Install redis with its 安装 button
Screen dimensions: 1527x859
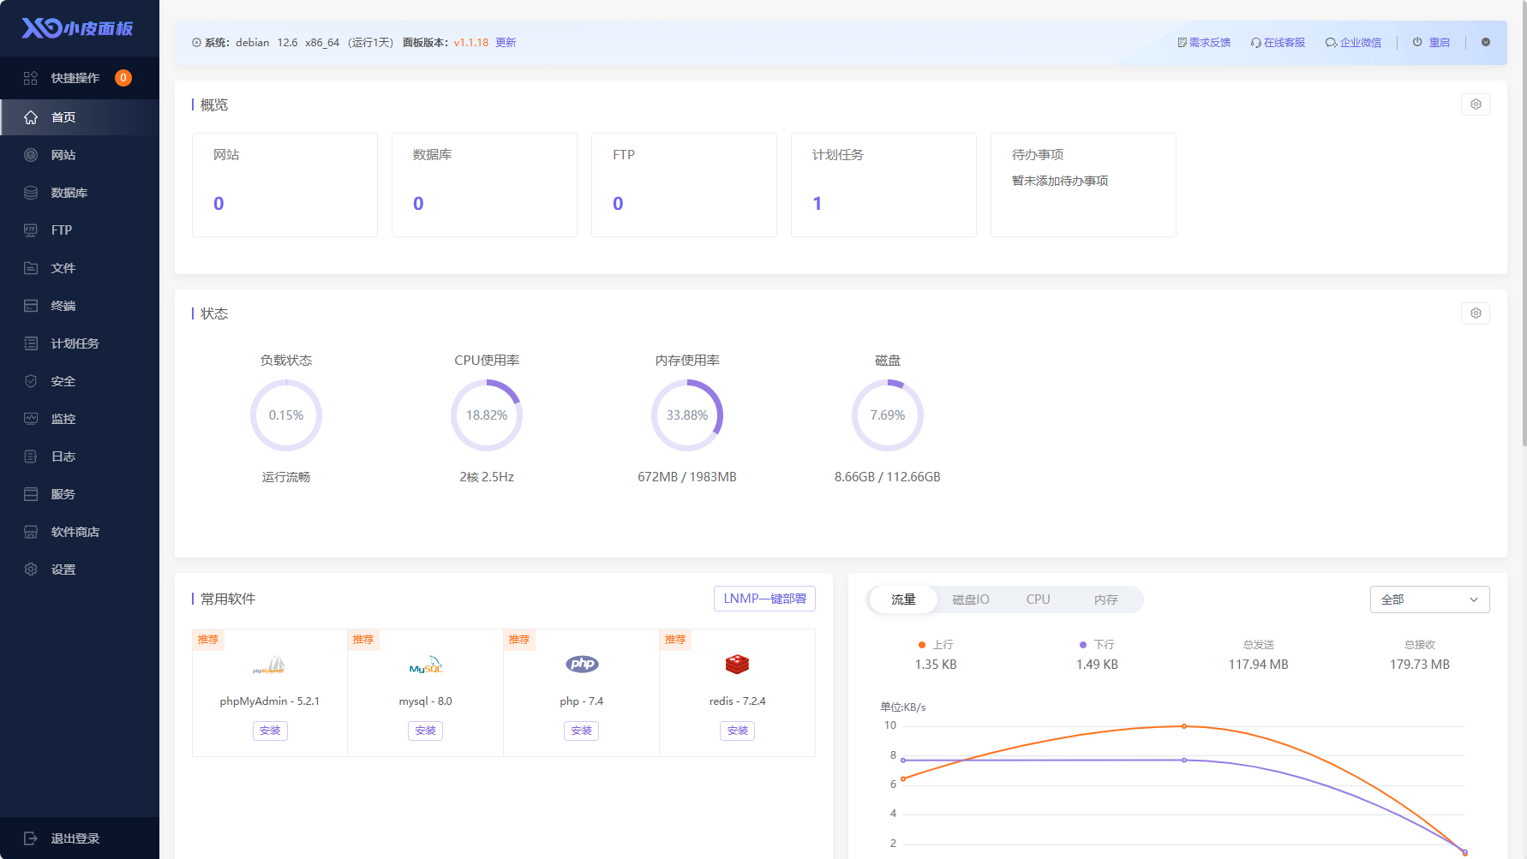pyautogui.click(x=737, y=731)
